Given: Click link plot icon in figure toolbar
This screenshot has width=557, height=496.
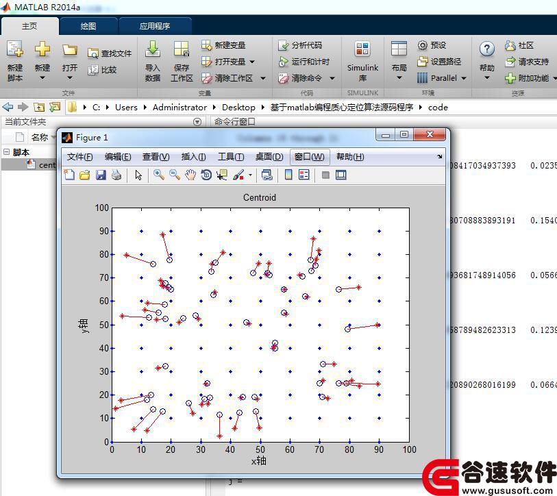Looking at the screenshot, I should point(267,175).
